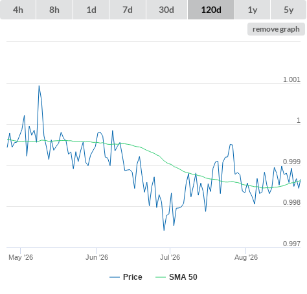Click the active 120d tab

[x=211, y=10]
